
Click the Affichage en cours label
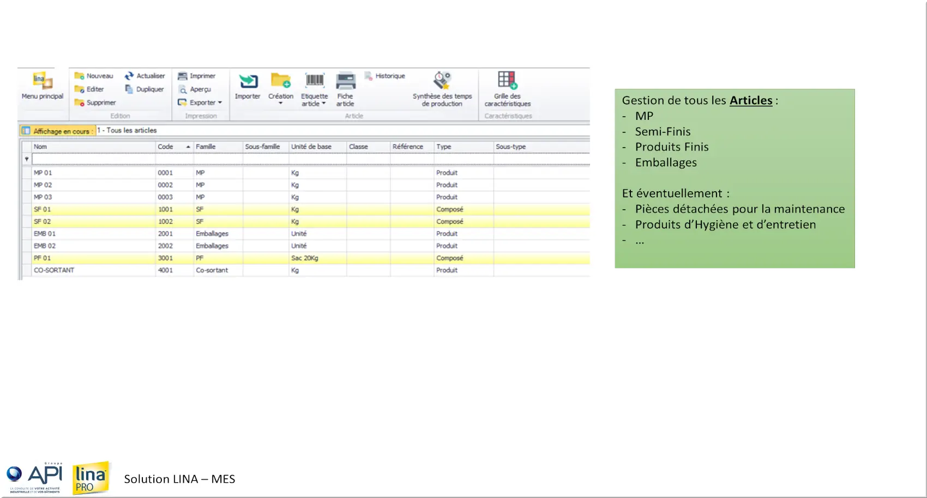[x=63, y=131]
